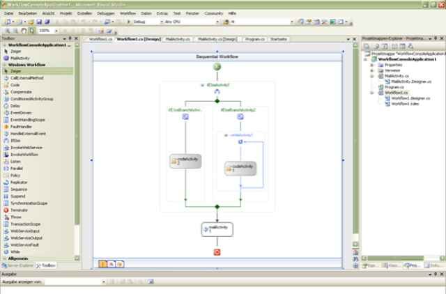Screen dimensions: 446x294
Task: Select the Replicator activity in the Toolbox
Action: point(19,183)
